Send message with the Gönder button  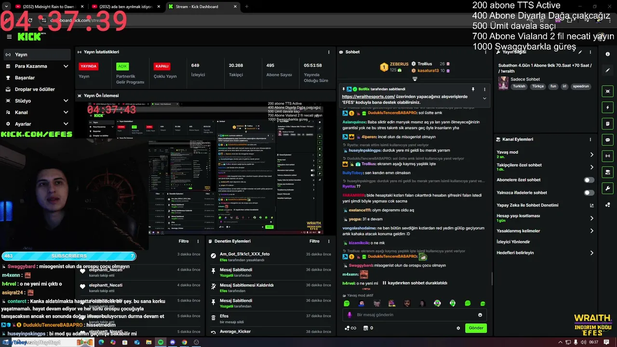tap(476, 328)
